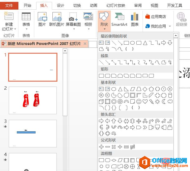
Task: Select the double arrow line in 线条
Action: 114,62
